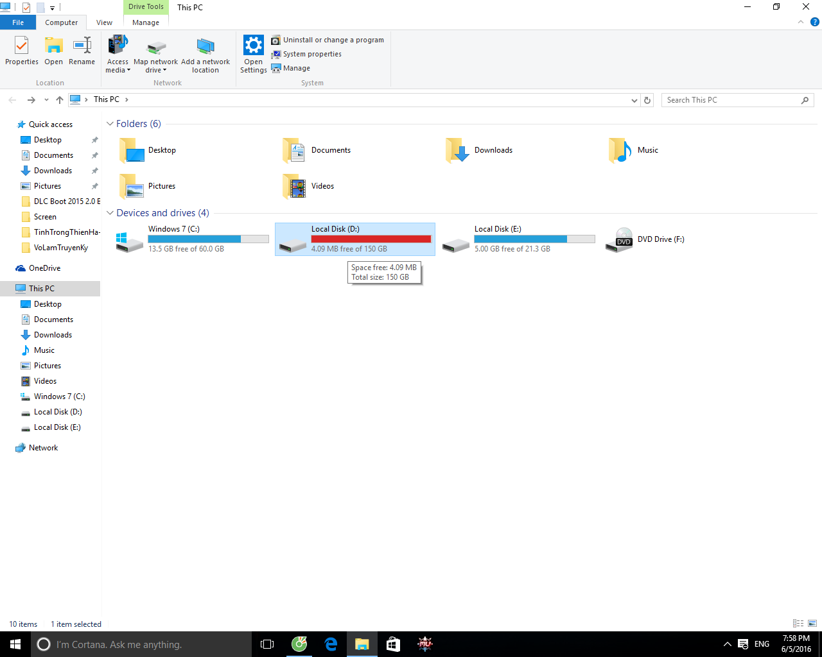Screen dimensions: 822x657
Task: Click Windows 7 (C:) drive usage bar
Action: 208,239
